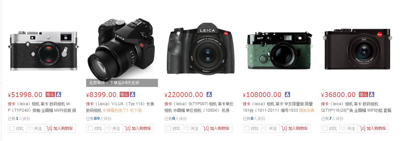The width and height of the screenshot is (402, 141).
Task: Click heart icon to follow Leica S TYP007
Action: [187, 128]
